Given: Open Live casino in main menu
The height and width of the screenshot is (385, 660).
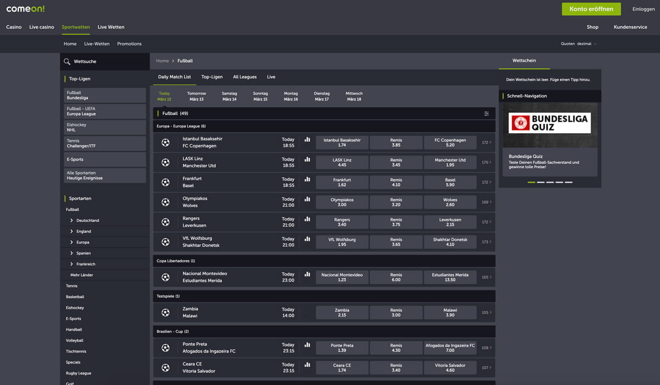Looking at the screenshot, I should [42, 27].
